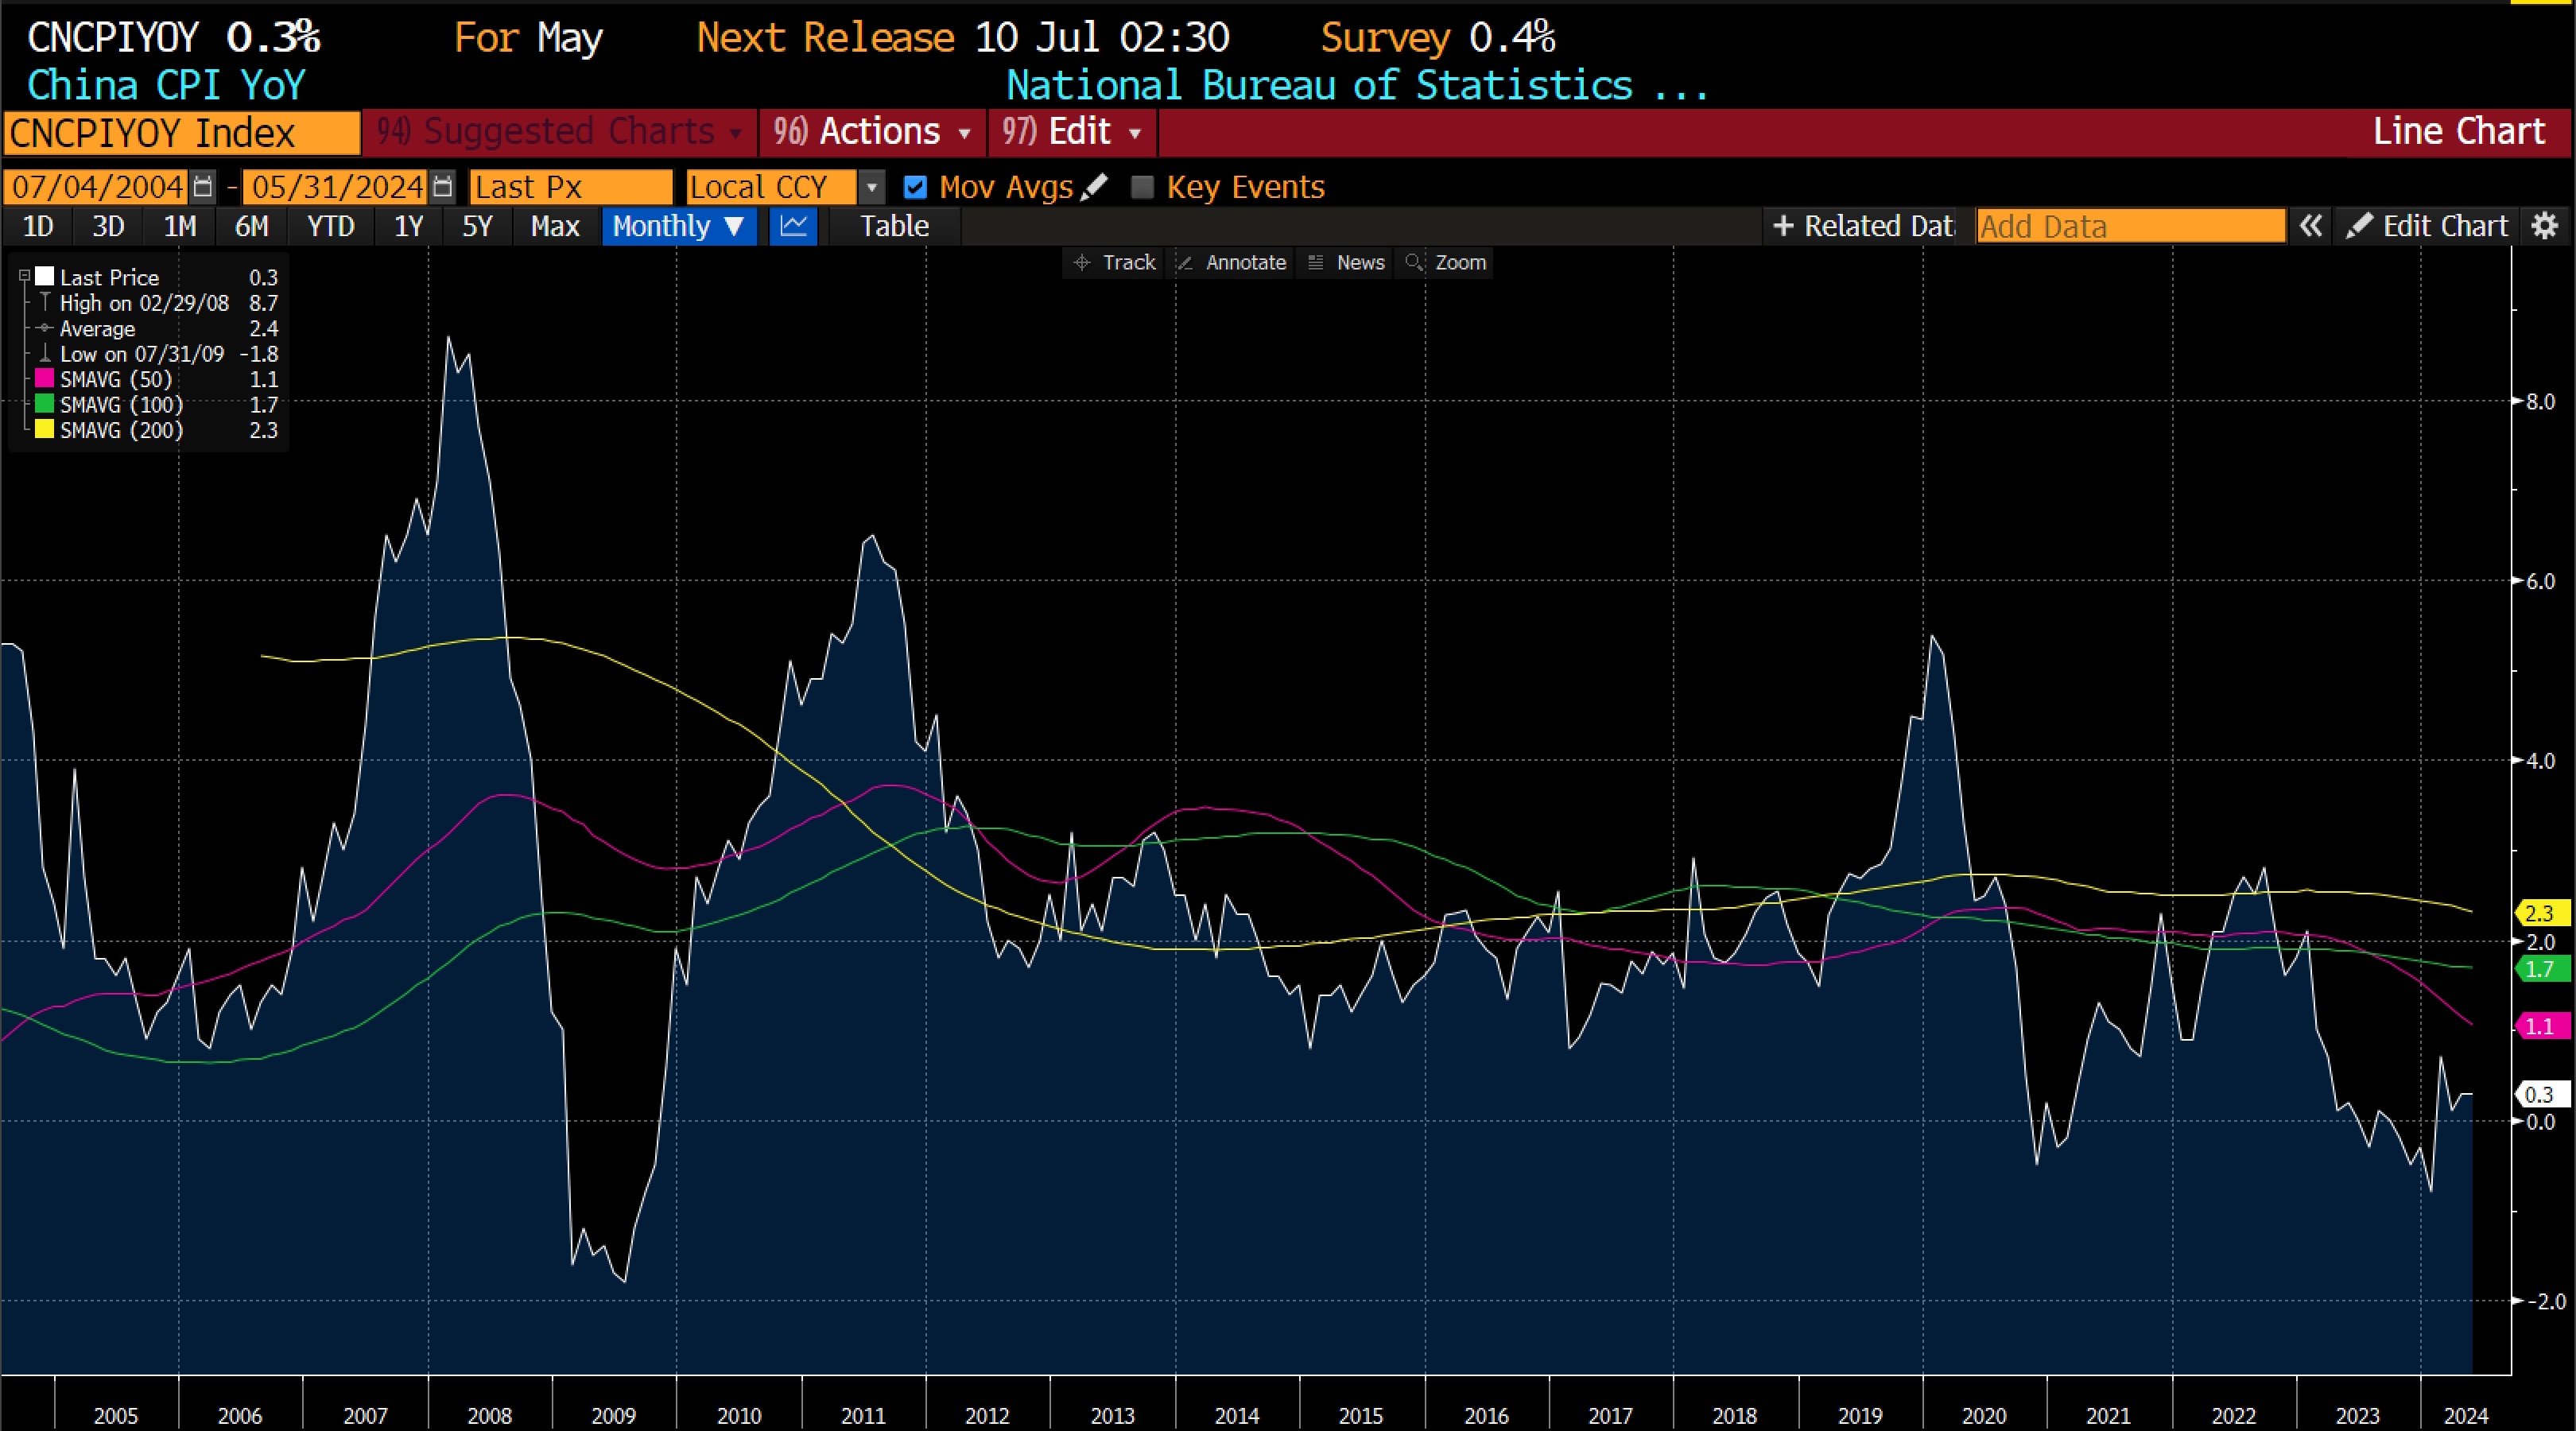Click the line chart view icon

coord(793,226)
